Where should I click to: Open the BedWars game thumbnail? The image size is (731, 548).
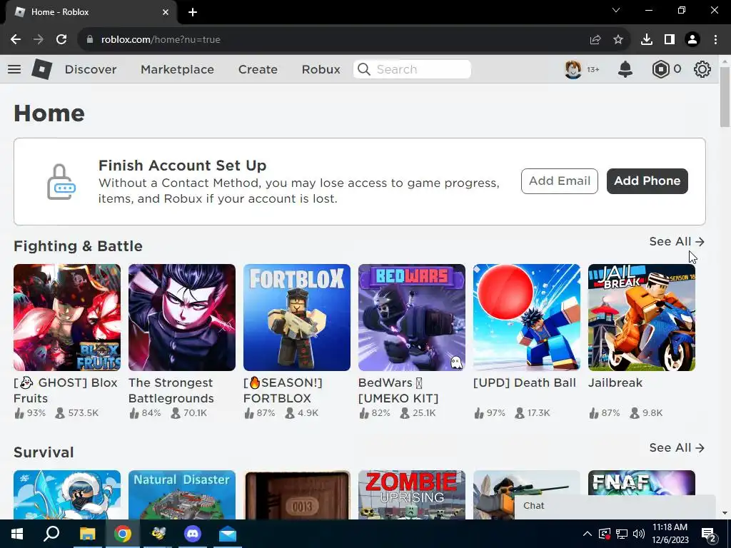(x=412, y=318)
